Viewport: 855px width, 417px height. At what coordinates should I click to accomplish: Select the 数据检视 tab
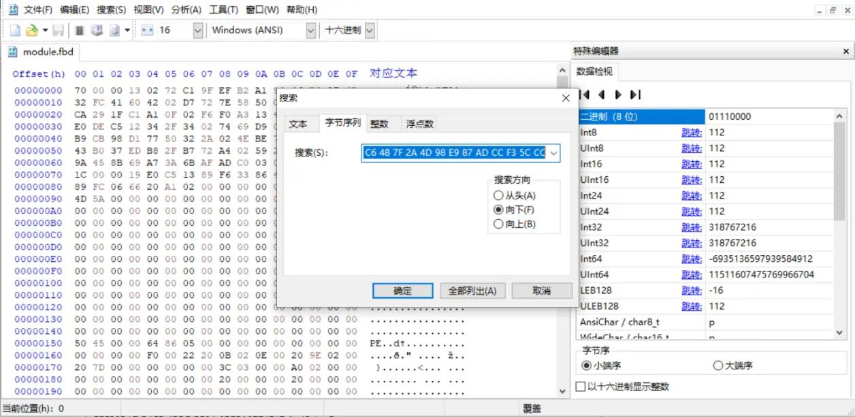[x=594, y=71]
